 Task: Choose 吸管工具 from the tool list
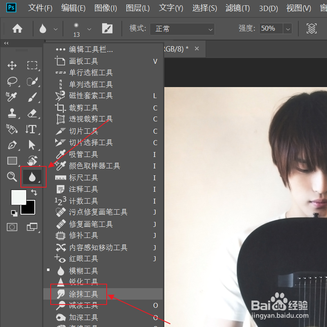(x=103, y=155)
